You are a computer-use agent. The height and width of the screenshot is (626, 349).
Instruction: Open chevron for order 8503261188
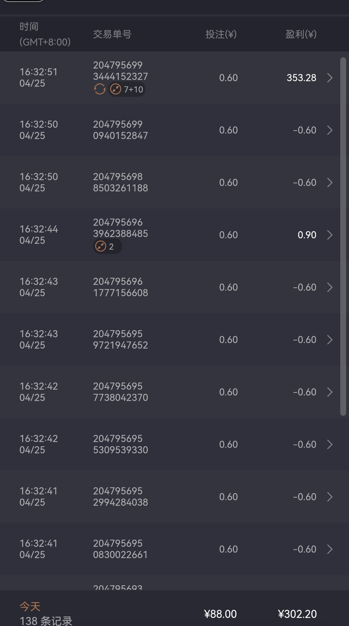(330, 183)
